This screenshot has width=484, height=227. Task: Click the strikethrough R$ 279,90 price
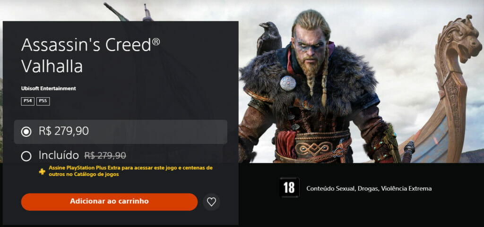tap(105, 156)
